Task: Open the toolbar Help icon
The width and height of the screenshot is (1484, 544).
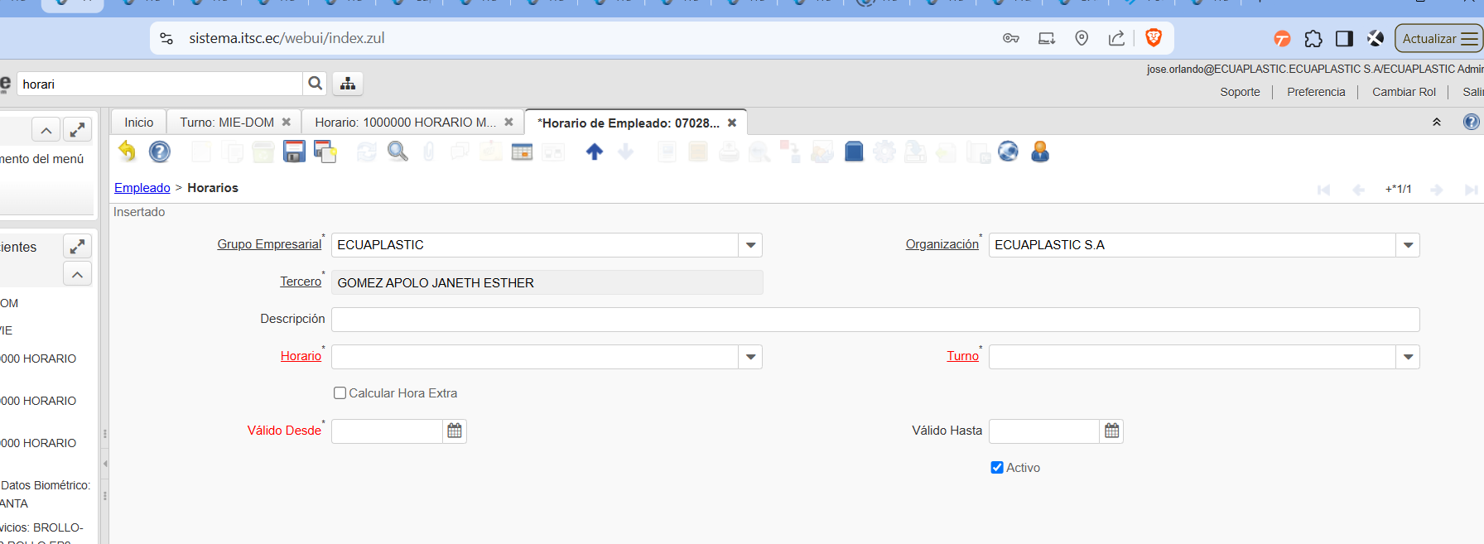Action: click(159, 152)
